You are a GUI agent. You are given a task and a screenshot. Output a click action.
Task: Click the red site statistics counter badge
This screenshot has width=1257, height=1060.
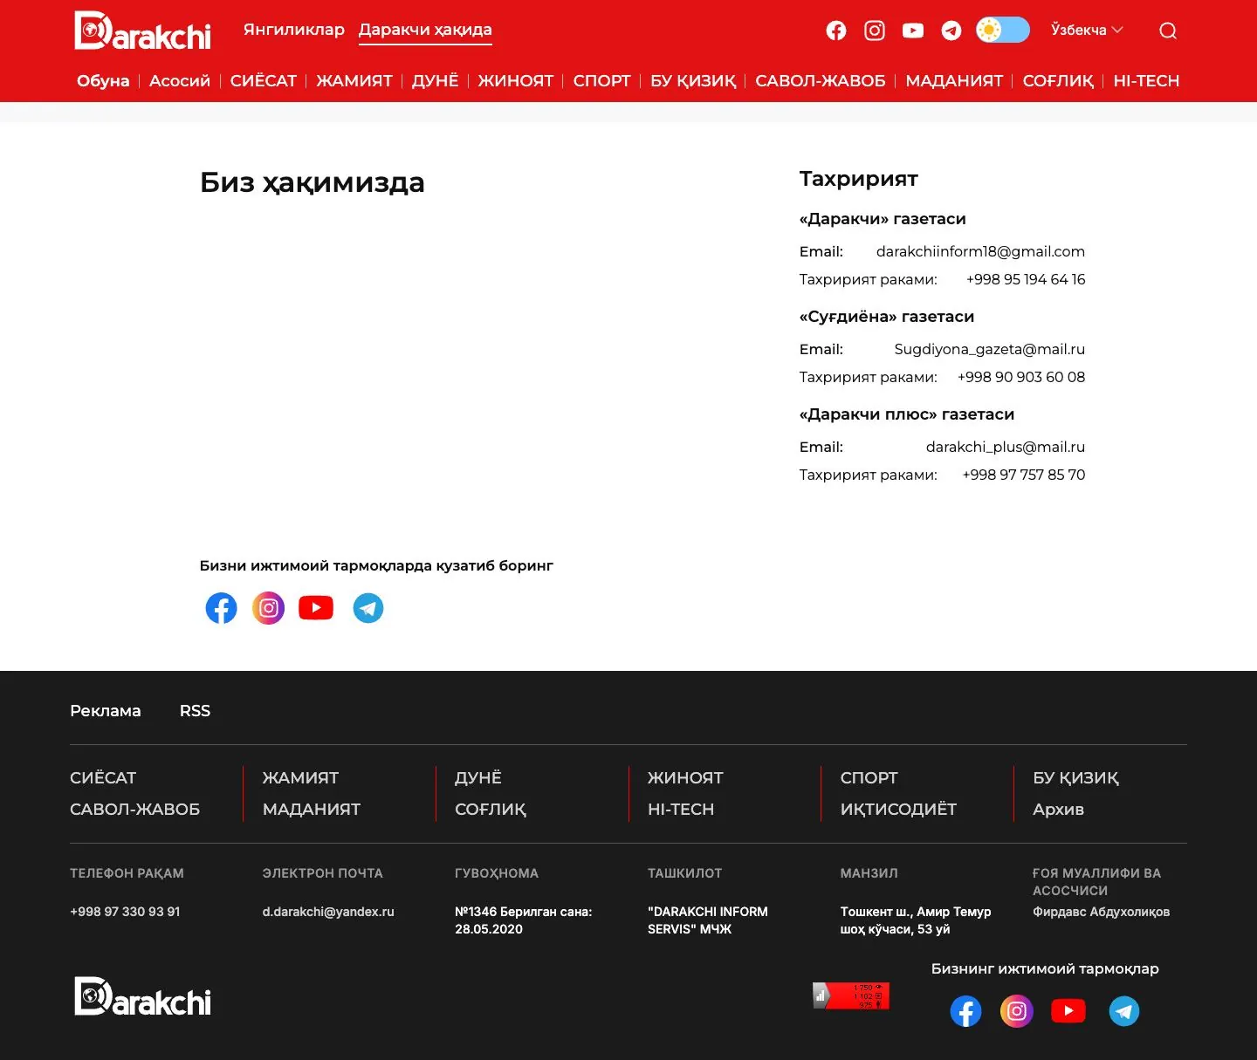point(851,995)
